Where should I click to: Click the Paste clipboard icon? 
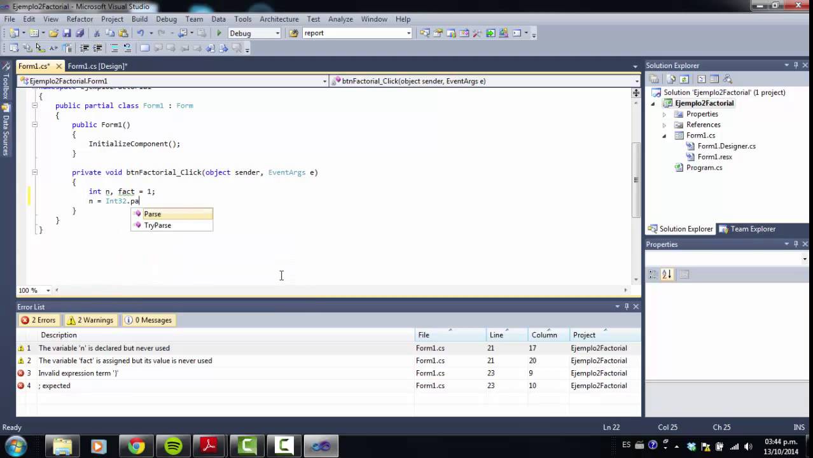point(123,33)
